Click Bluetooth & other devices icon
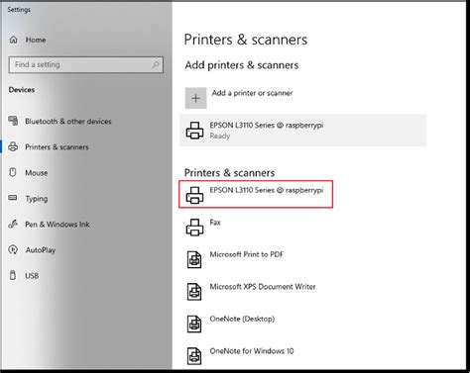470x373 pixels. click(x=13, y=121)
